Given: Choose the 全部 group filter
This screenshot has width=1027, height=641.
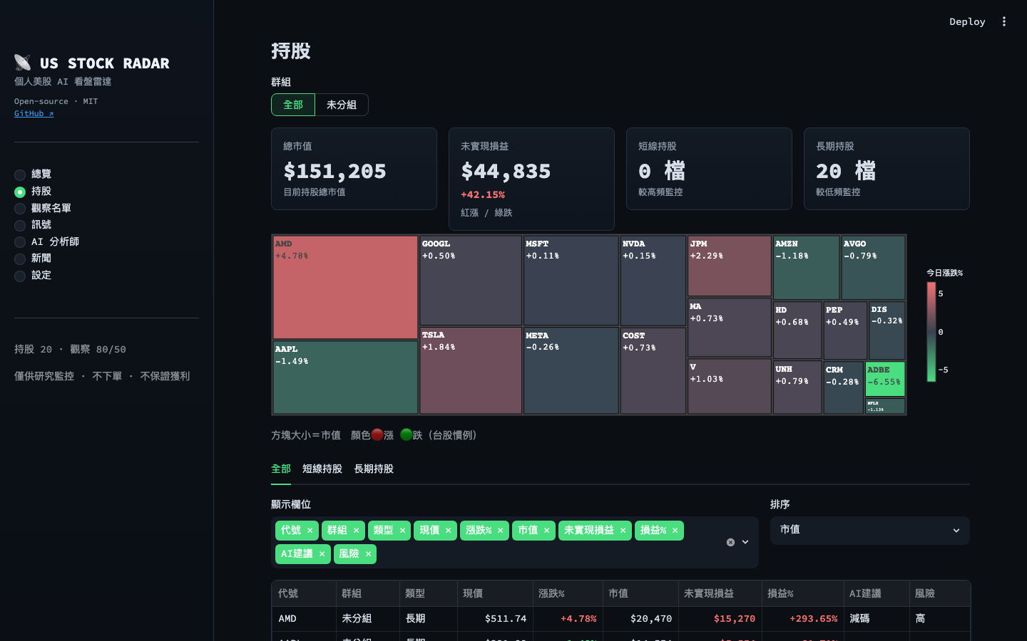Looking at the screenshot, I should coord(293,105).
